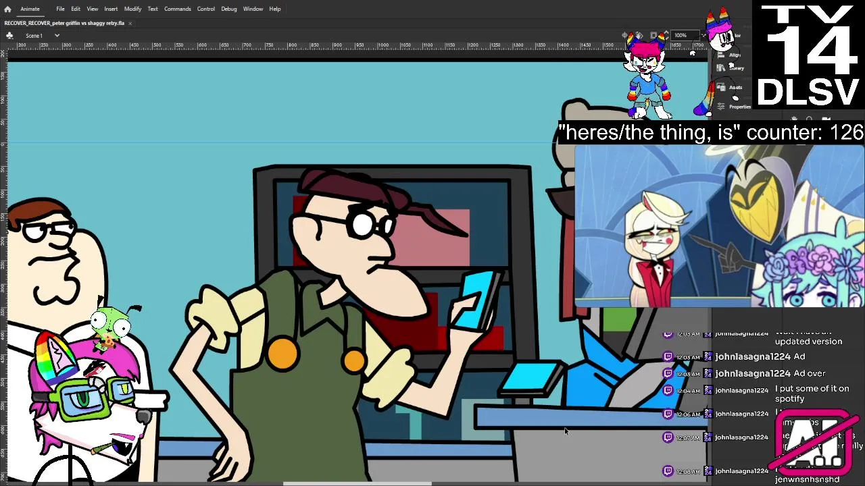
Task: Open the Text menu
Action: point(153,9)
